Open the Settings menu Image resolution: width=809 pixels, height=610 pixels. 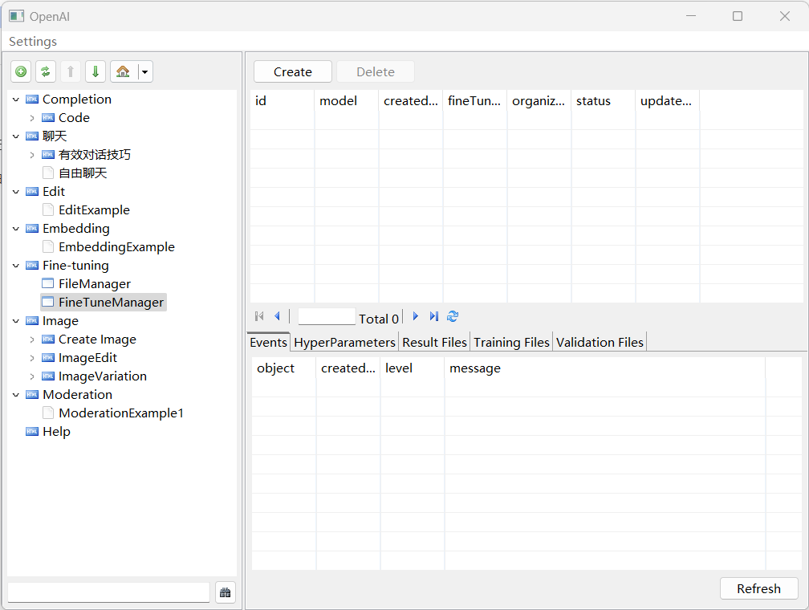pyautogui.click(x=32, y=41)
